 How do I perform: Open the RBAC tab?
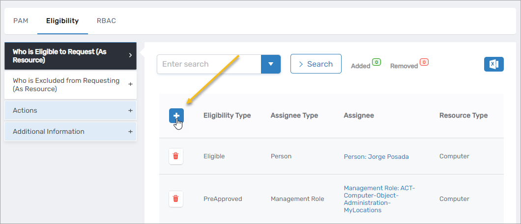pos(106,21)
